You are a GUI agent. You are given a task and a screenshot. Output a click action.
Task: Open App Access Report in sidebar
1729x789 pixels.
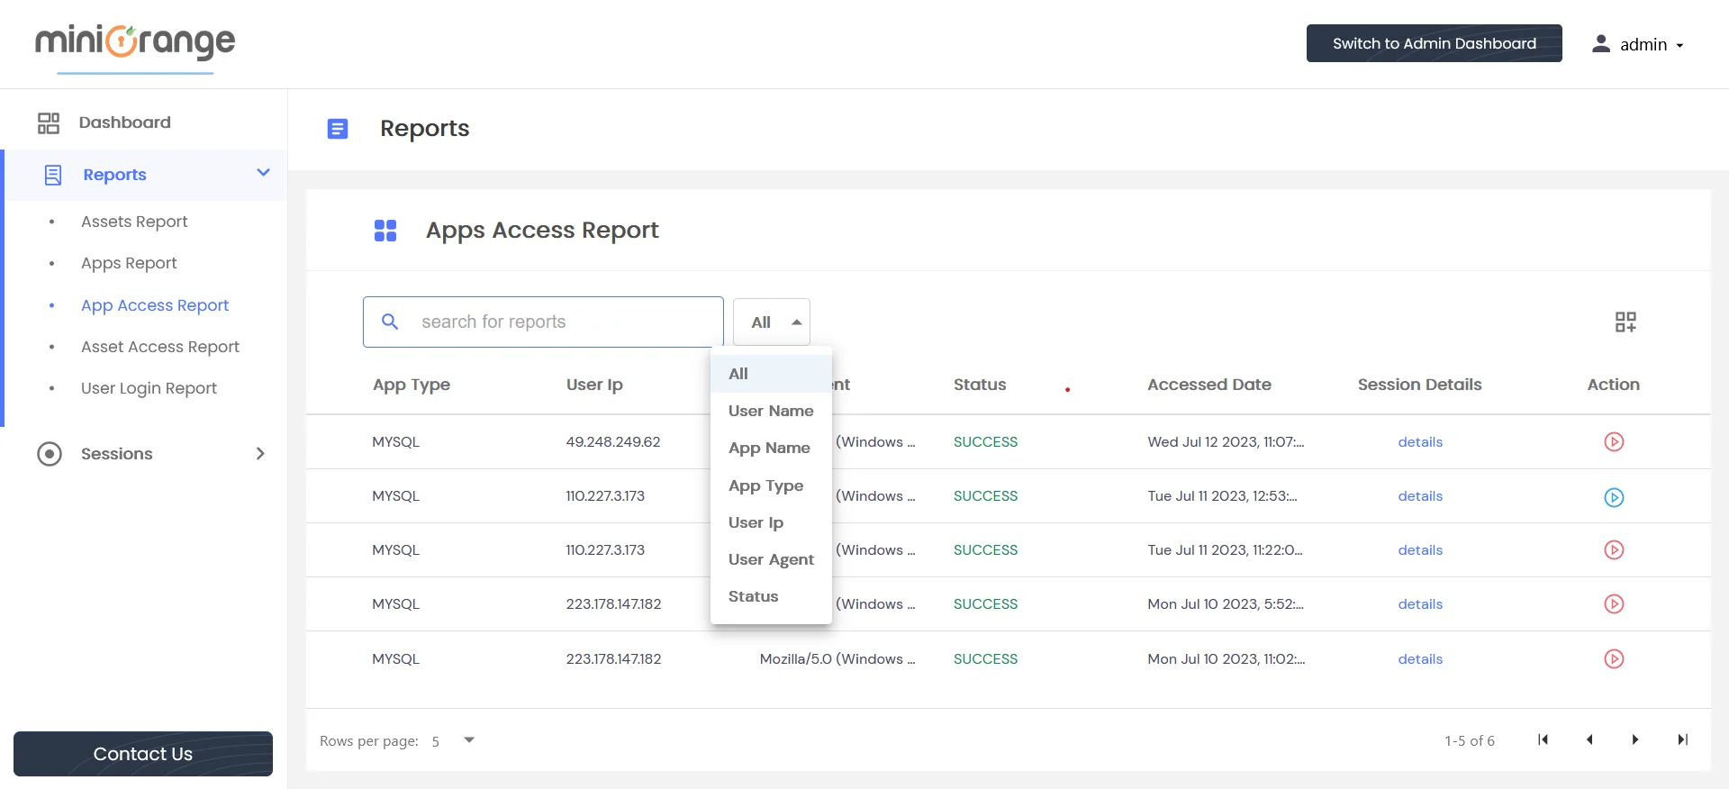(x=155, y=305)
